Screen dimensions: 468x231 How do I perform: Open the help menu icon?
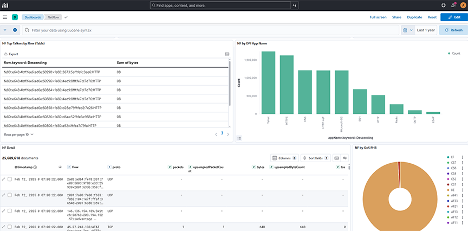click(444, 5)
